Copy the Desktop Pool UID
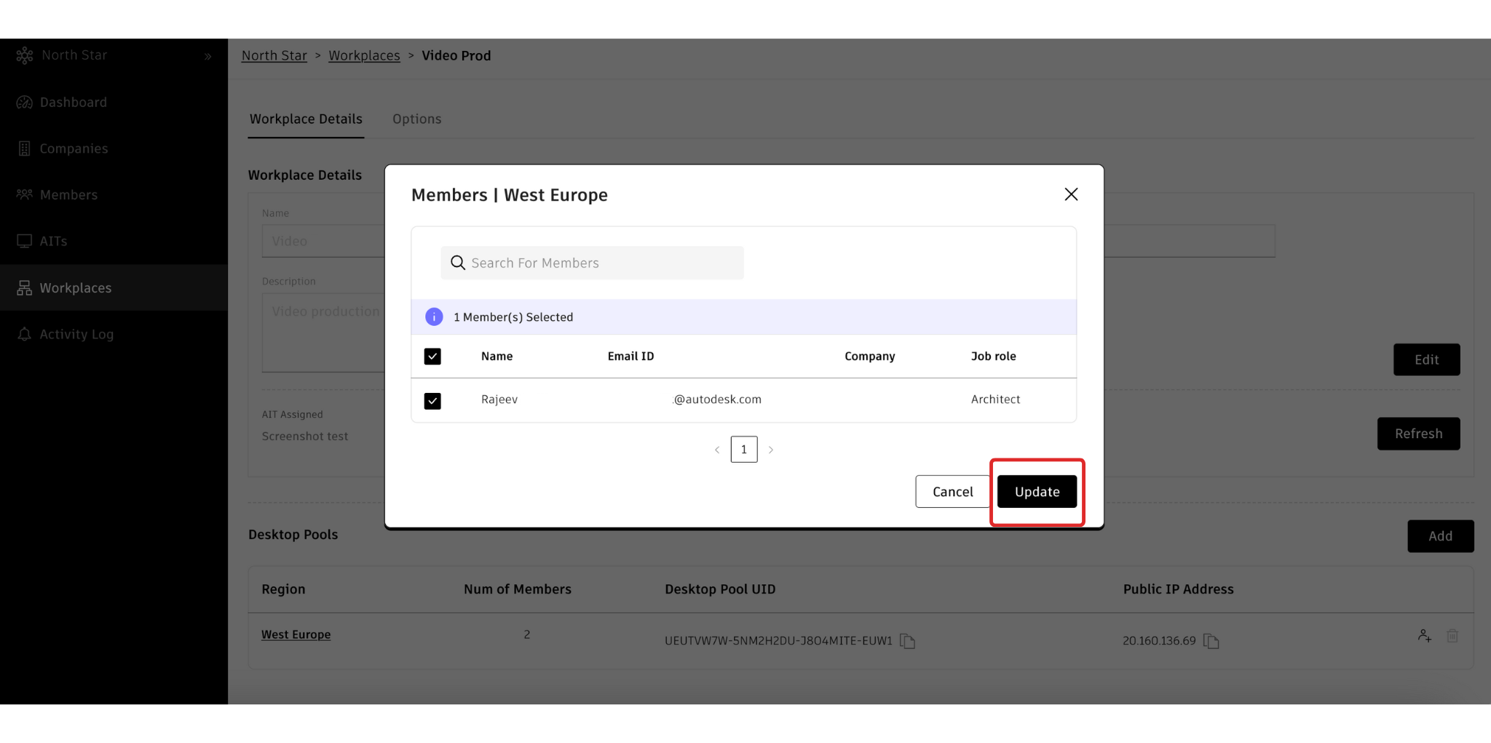The image size is (1491, 743). [907, 641]
